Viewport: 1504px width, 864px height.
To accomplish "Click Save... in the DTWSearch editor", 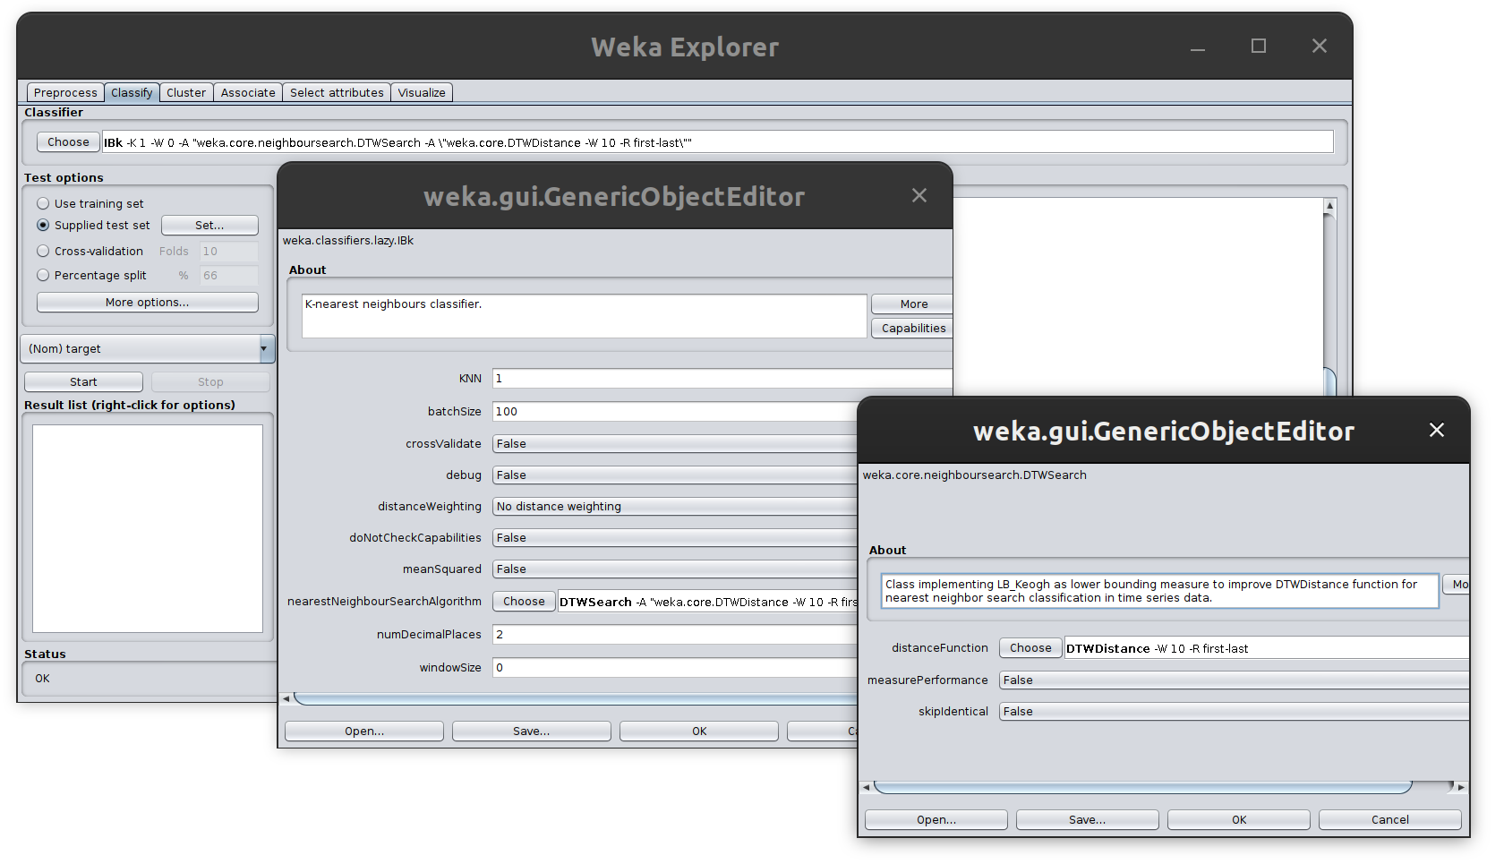I will click(1088, 819).
